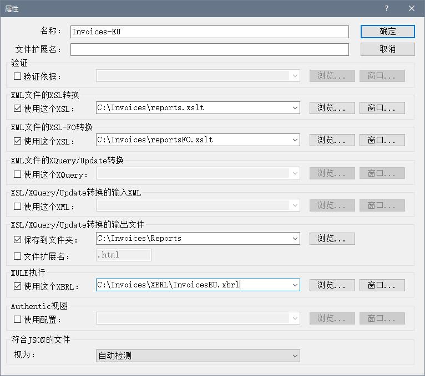
Task: Open the reportsFO.xslt combo box list
Action: (x=295, y=140)
